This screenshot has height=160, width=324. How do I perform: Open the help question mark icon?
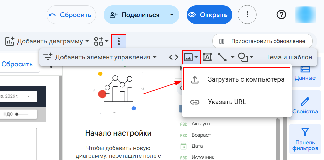pyautogui.click(x=282, y=15)
